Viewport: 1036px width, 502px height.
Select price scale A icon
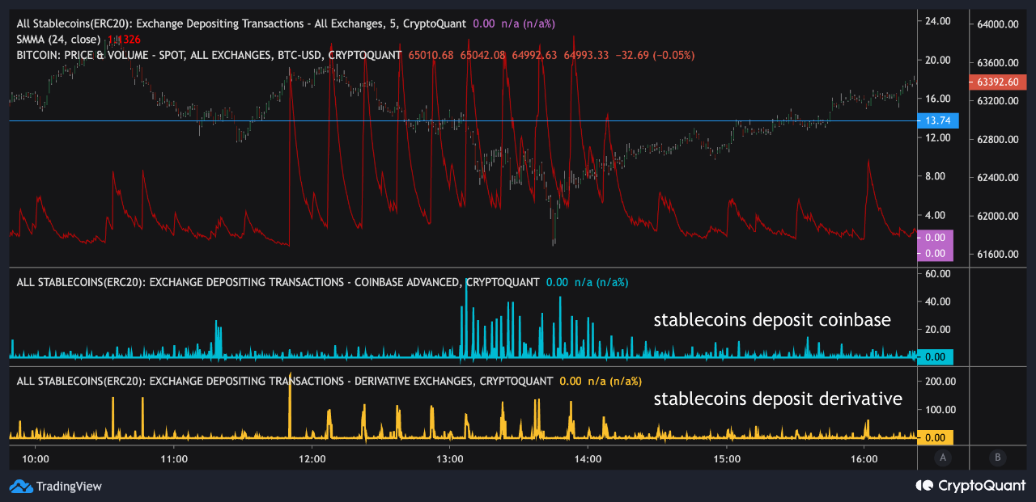point(942,458)
